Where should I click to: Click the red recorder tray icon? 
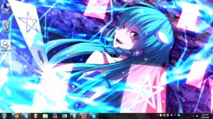click(157, 115)
